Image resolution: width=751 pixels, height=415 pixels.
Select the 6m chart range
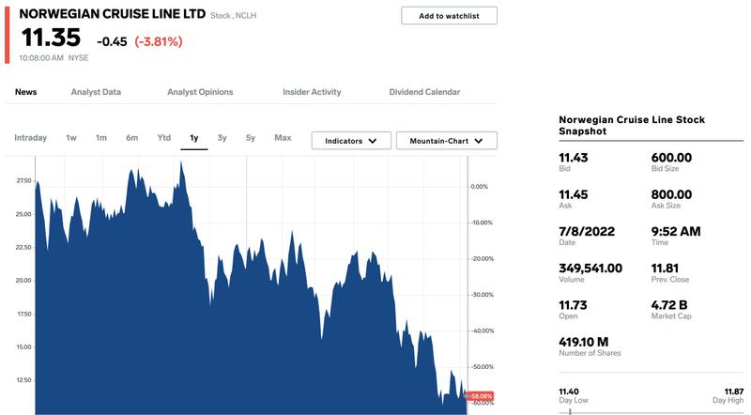[x=132, y=138]
